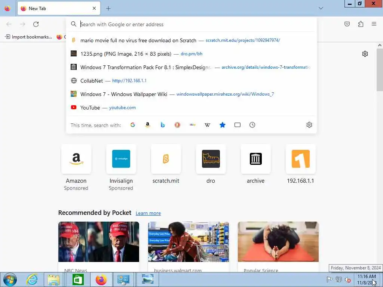Select the mario movie Scratch suggestion
Screen dimensions: 383x287
click(x=191, y=40)
